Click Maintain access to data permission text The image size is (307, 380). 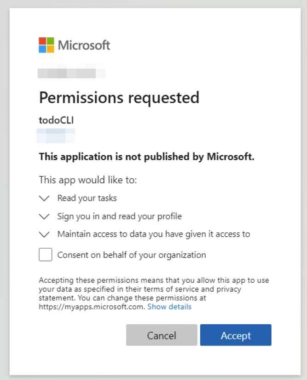coord(154,234)
